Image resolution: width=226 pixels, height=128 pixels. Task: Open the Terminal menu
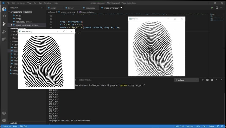(x=48, y=3)
